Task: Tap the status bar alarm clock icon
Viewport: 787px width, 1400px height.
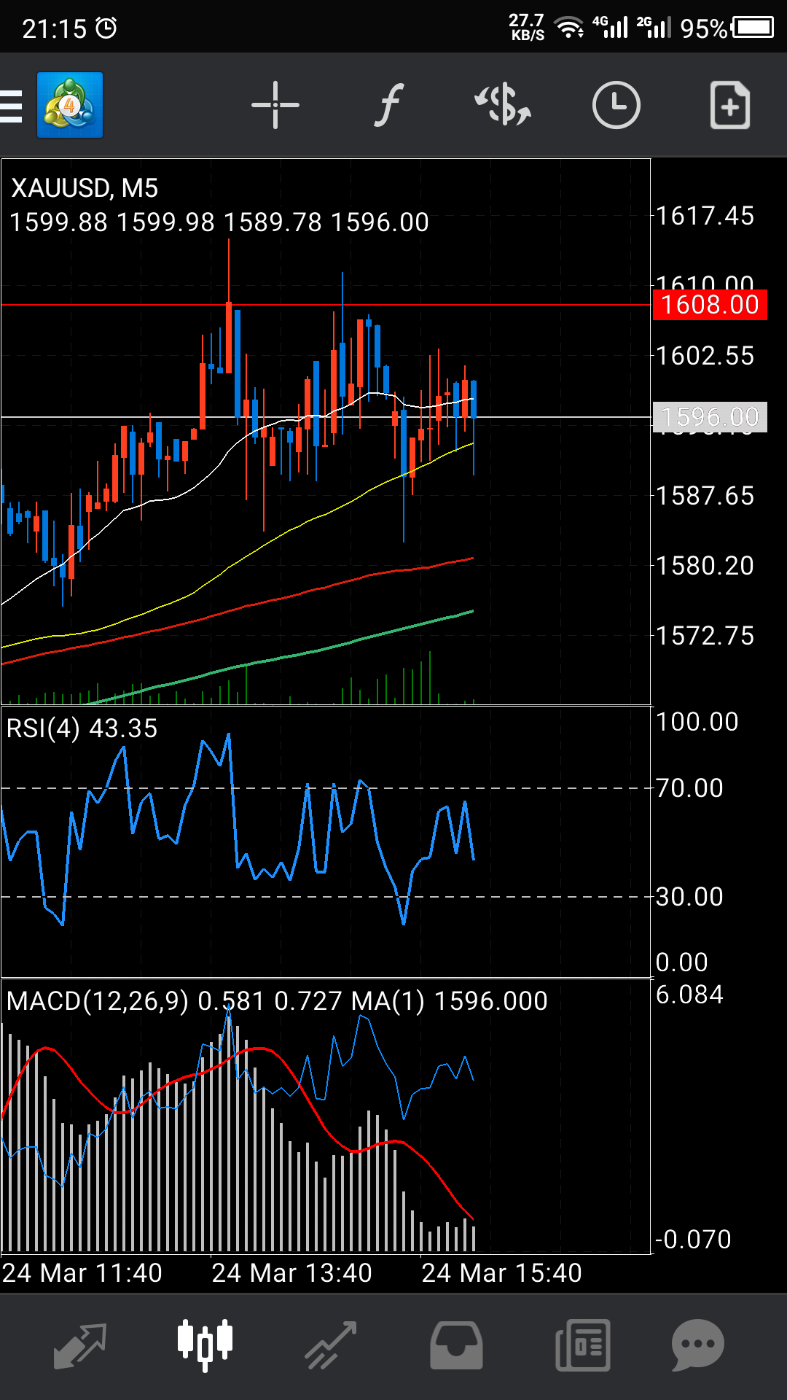Action: pyautogui.click(x=106, y=28)
